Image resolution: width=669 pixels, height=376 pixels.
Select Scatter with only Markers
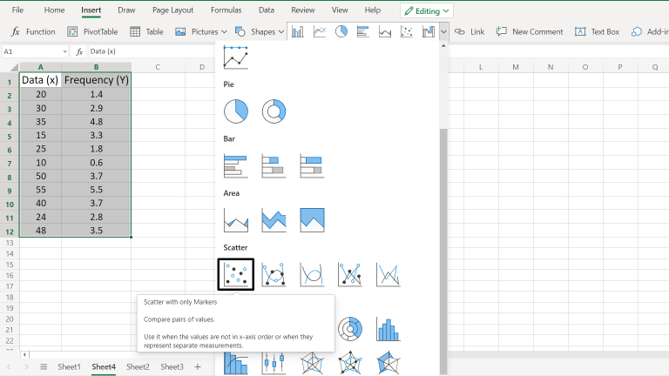click(x=235, y=274)
